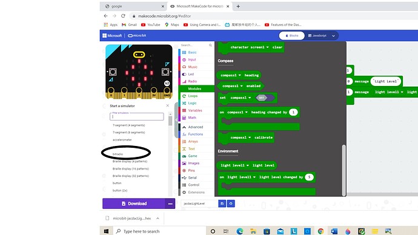Screen dimensions: 418x235
Task: Switch to JavaScript editor view
Action: pos(317,36)
